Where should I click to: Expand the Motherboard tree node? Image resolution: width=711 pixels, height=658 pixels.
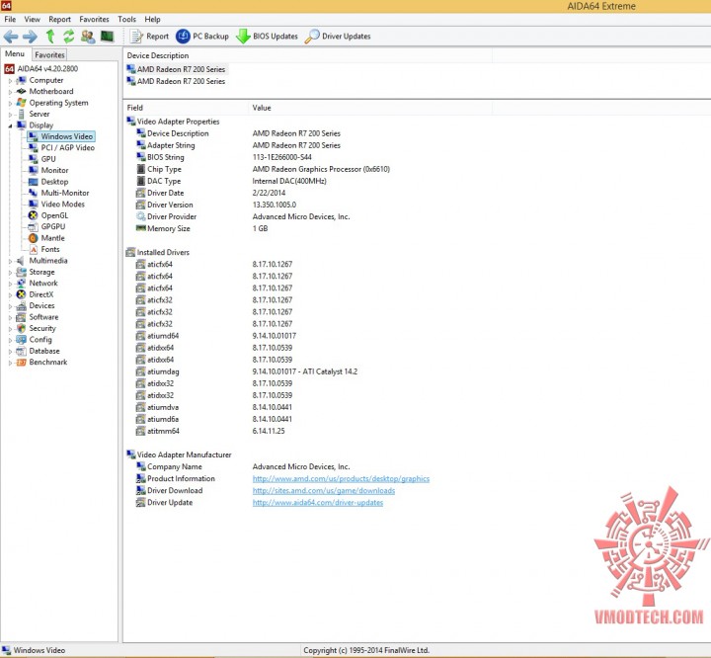(x=10, y=92)
